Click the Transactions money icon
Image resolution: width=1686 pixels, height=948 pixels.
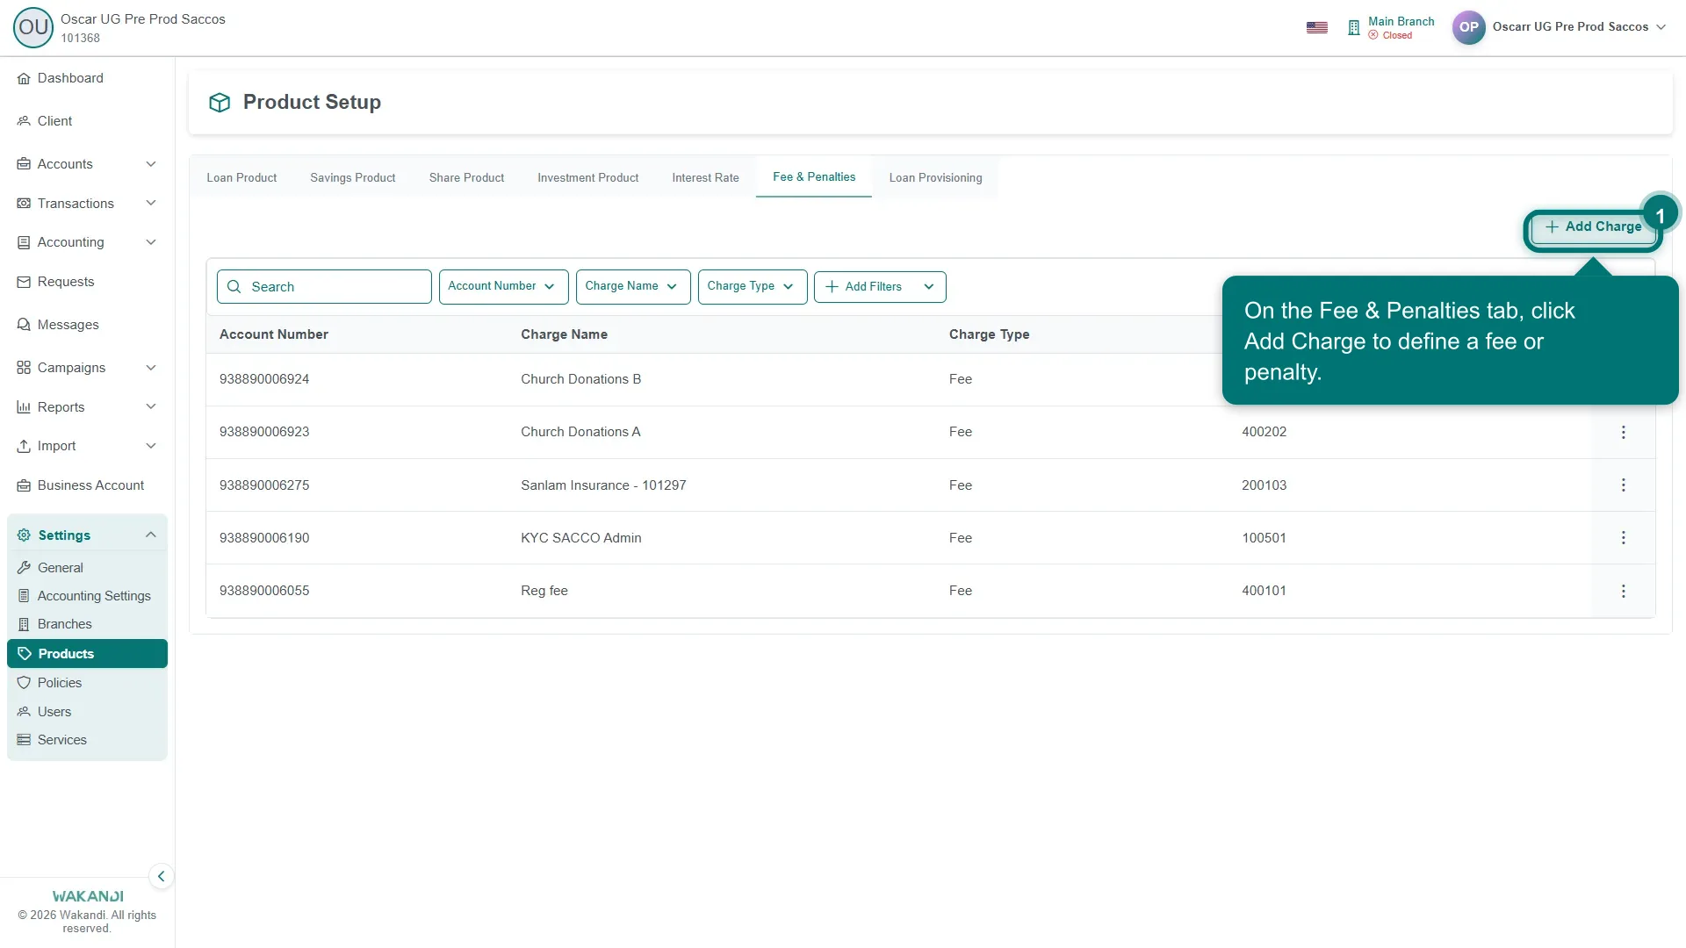[24, 204]
